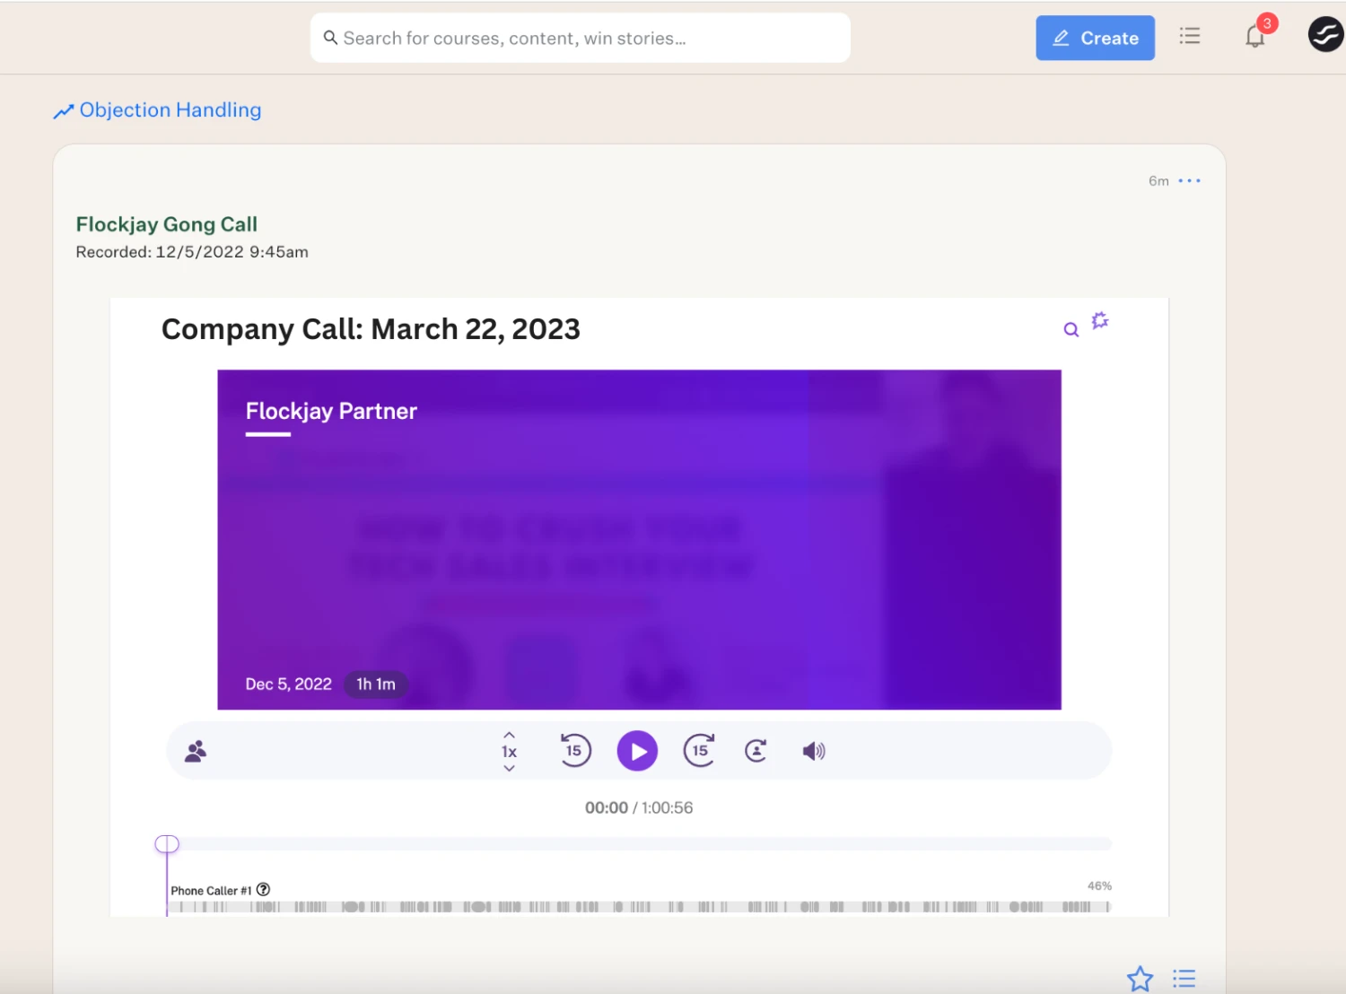The image size is (1346, 994).
Task: Skip forward 15 seconds
Action: [700, 751]
